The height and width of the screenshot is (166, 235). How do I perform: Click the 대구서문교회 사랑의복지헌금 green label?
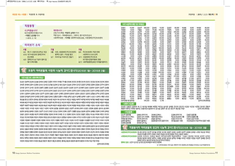32,78
